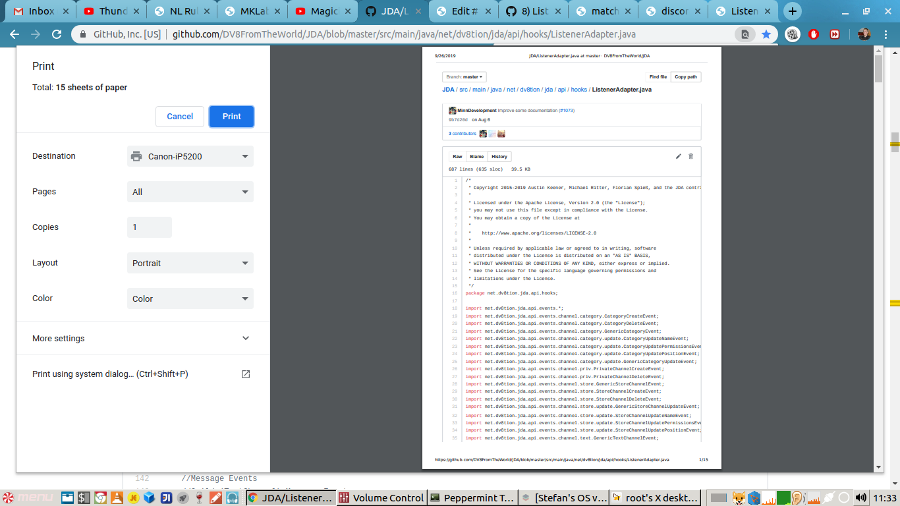
Task: Switch to the Gmail Inbox tab
Action: pyautogui.click(x=36, y=11)
